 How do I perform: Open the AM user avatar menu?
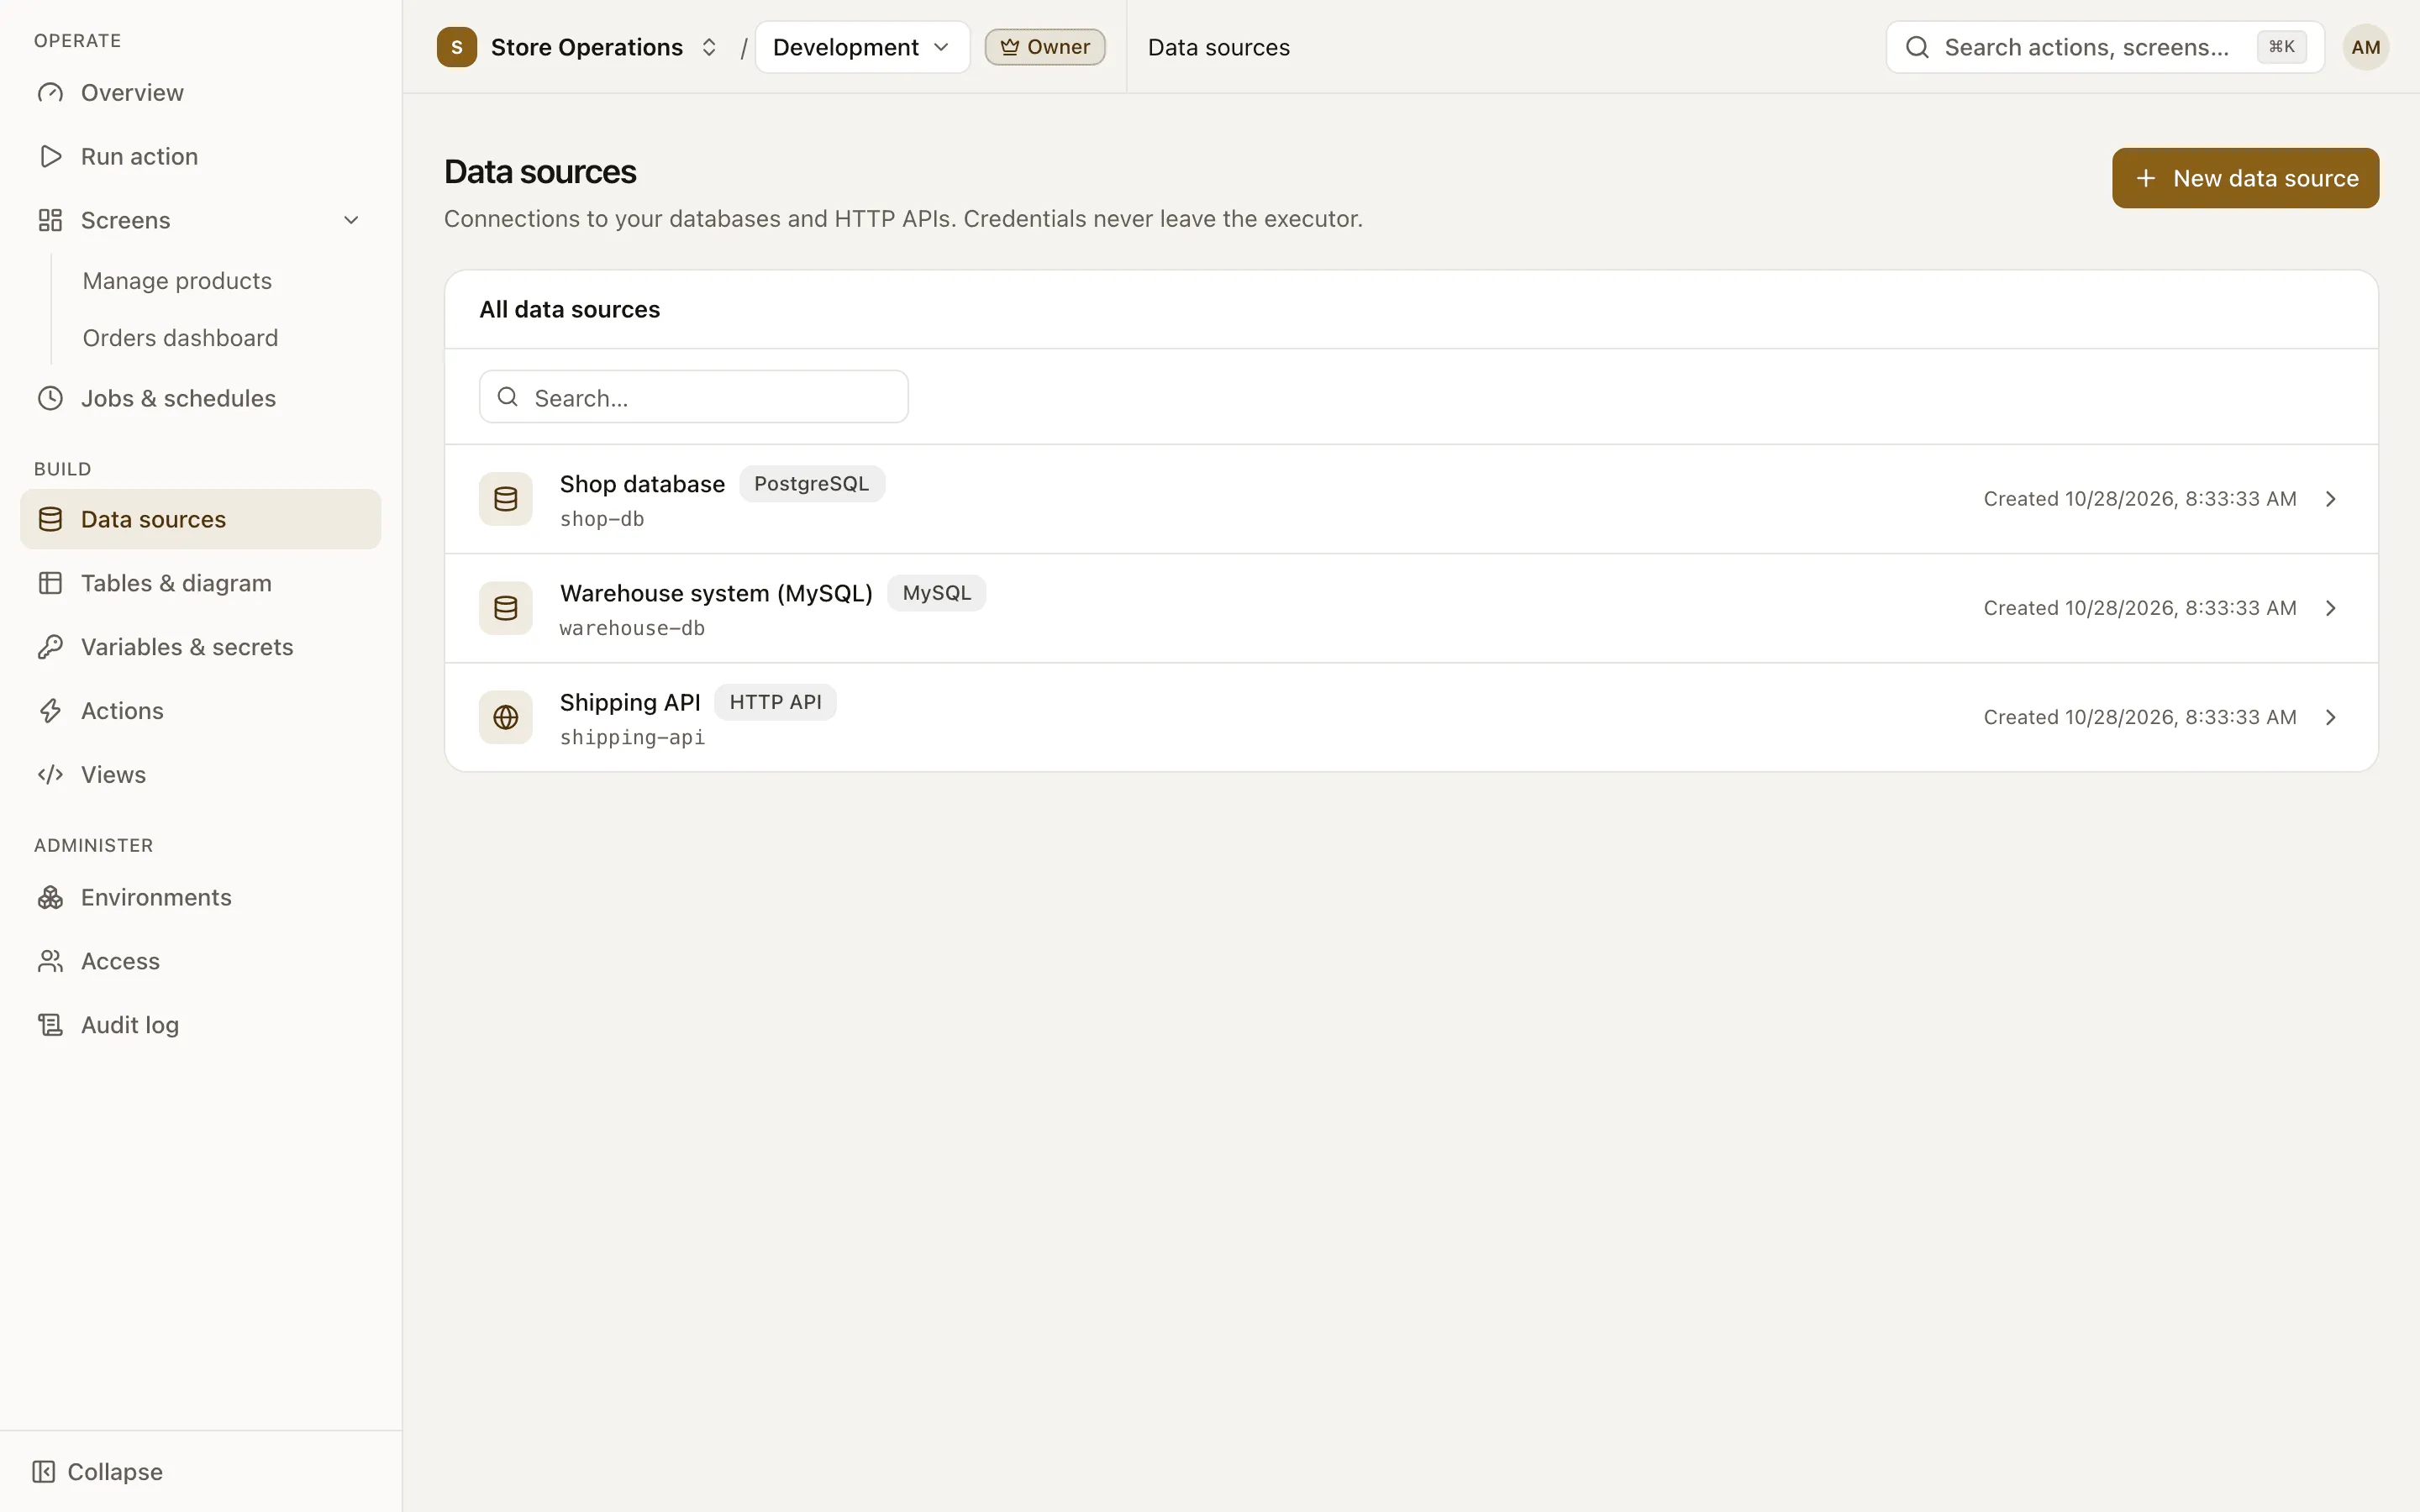[x=2365, y=47]
